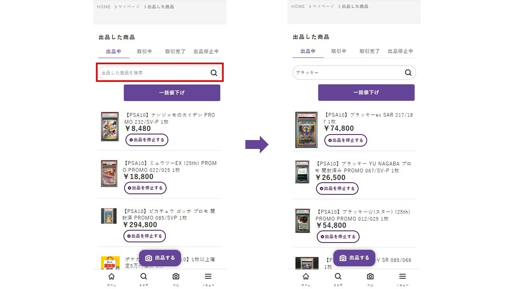This screenshot has width=514, height=289.
Task: Switch to 取引中 tab in the left panel
Action: coord(144,51)
